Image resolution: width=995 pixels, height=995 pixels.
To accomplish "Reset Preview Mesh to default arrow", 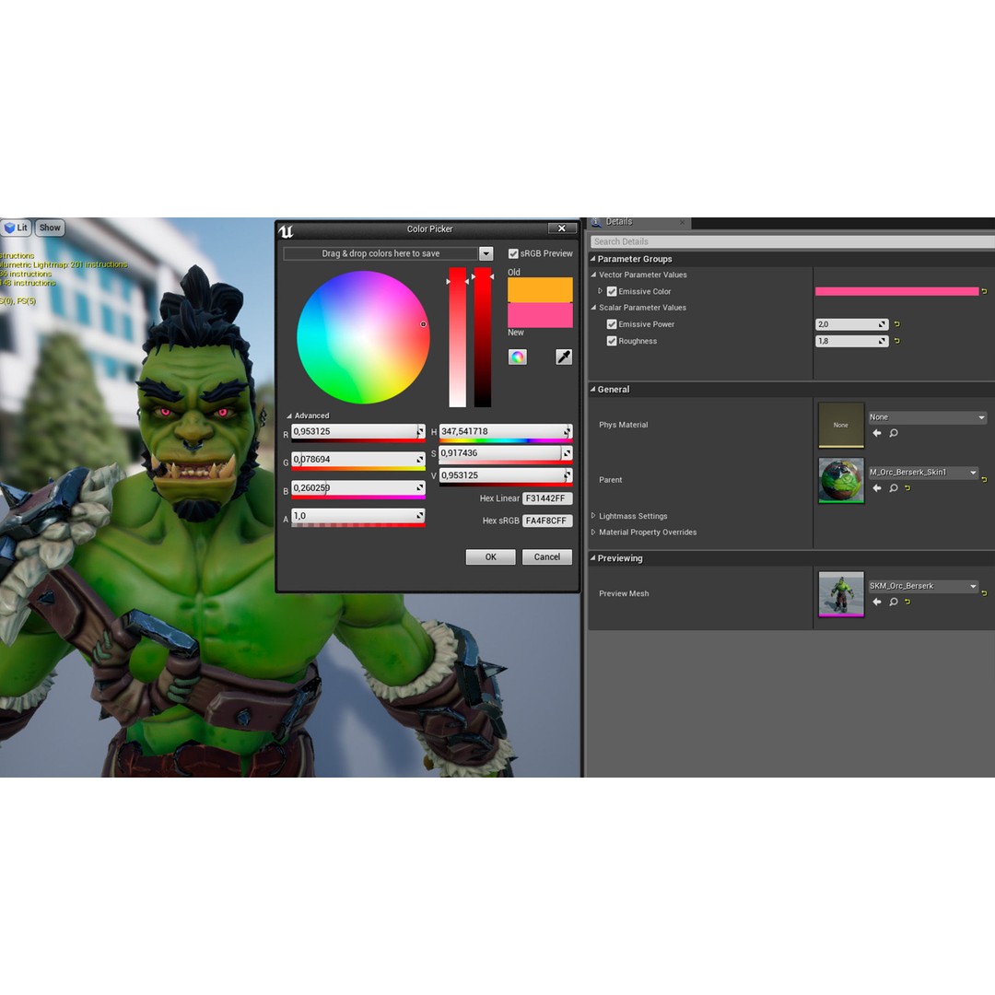I will [x=908, y=603].
